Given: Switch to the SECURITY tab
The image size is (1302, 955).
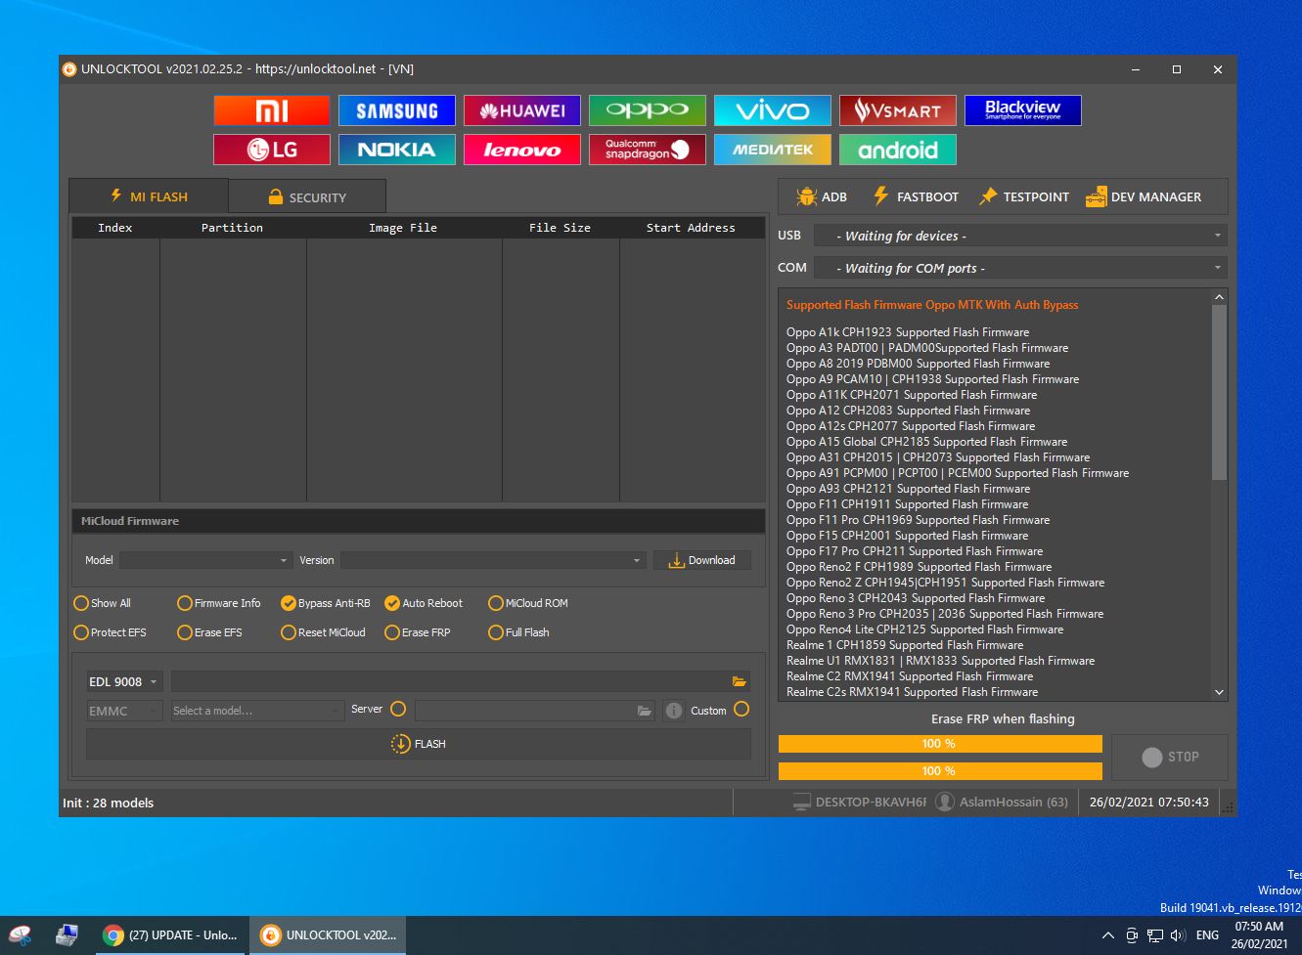Looking at the screenshot, I should point(307,197).
